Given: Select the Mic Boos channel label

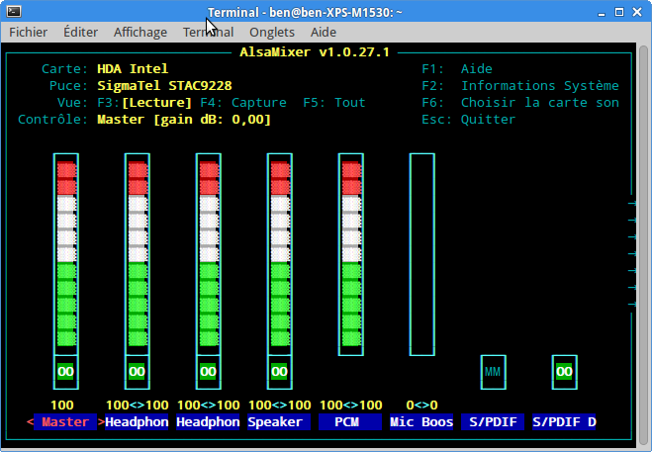Looking at the screenshot, I should (421, 422).
